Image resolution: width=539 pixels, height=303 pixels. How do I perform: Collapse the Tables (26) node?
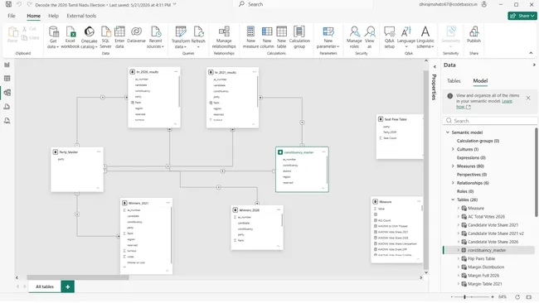pos(453,200)
